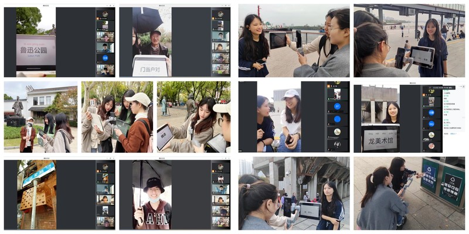Open photo of long-haired girl showing tablet screen
The image size is (469, 234).
(x=193, y=117)
